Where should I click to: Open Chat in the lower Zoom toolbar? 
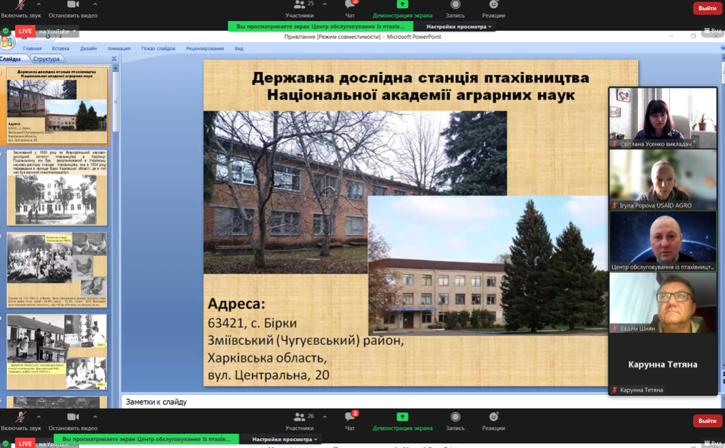350,421
